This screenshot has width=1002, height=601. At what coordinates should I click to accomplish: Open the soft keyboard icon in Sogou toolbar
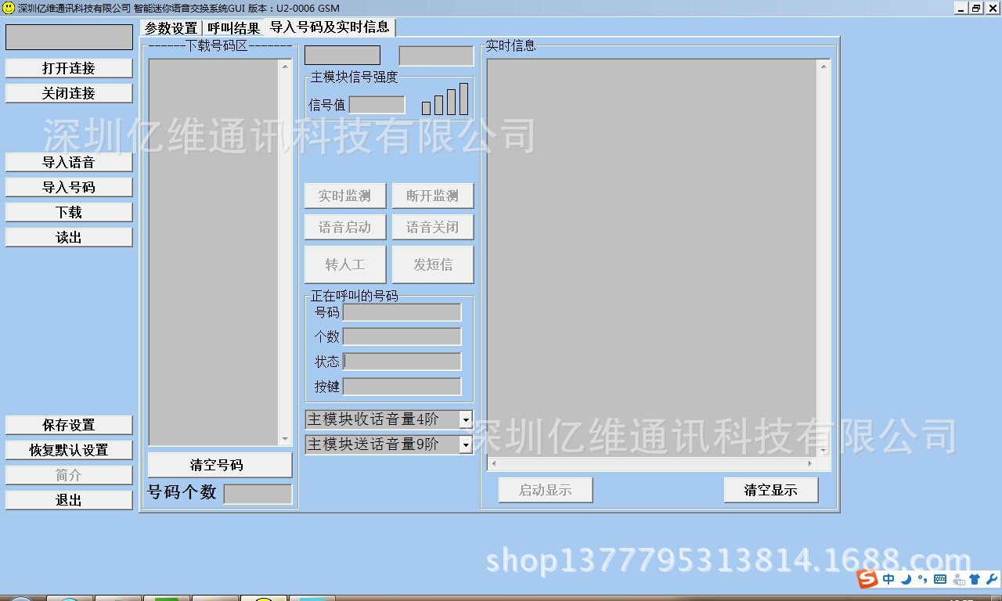(940, 579)
